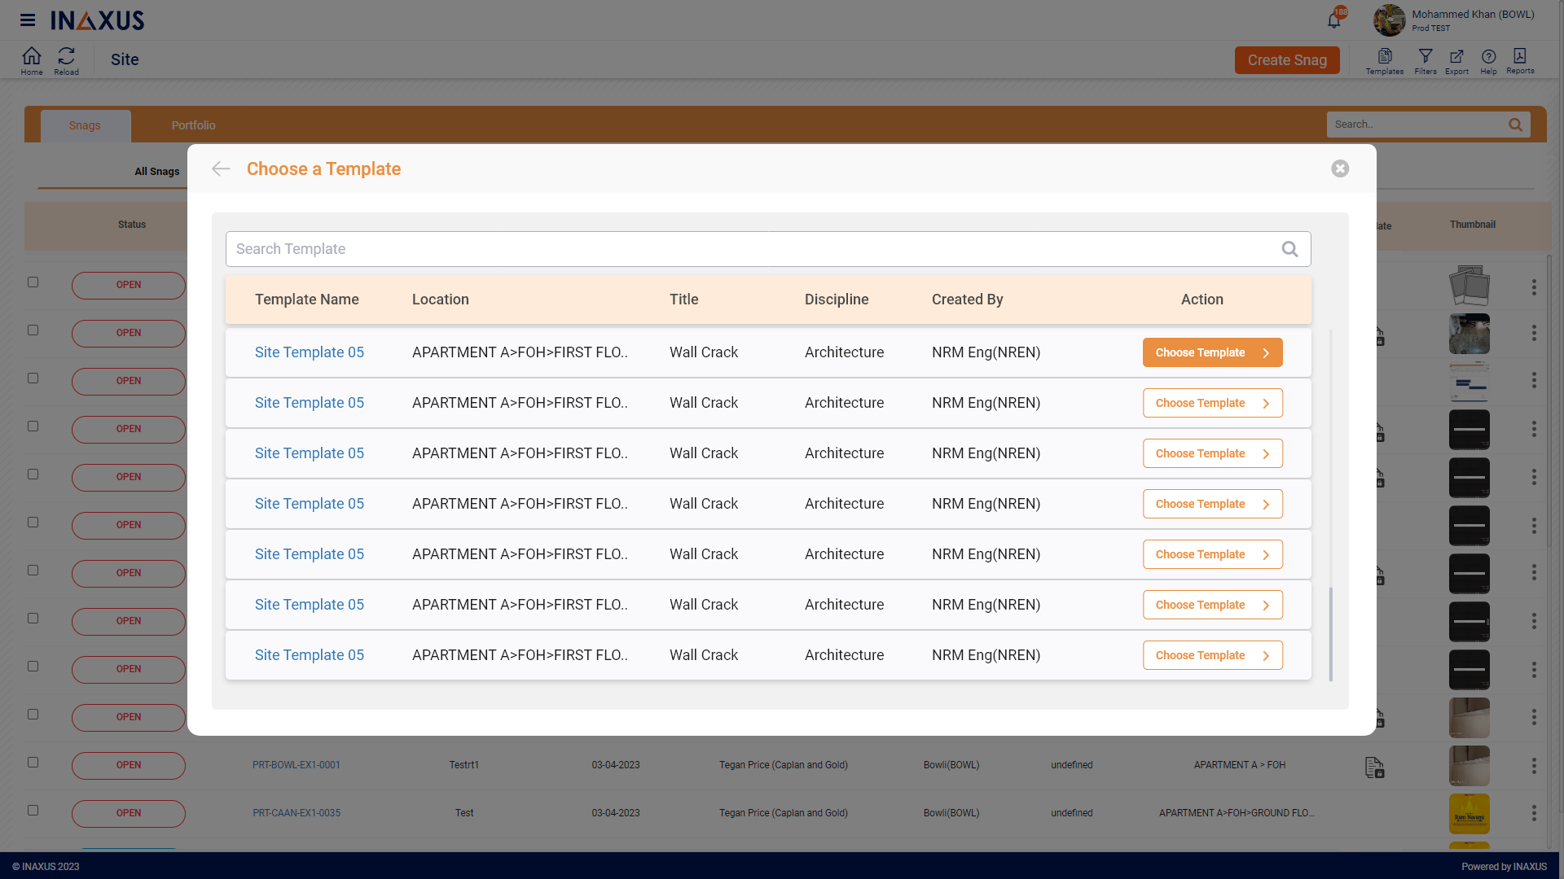Select the Snags tab

coord(85,125)
